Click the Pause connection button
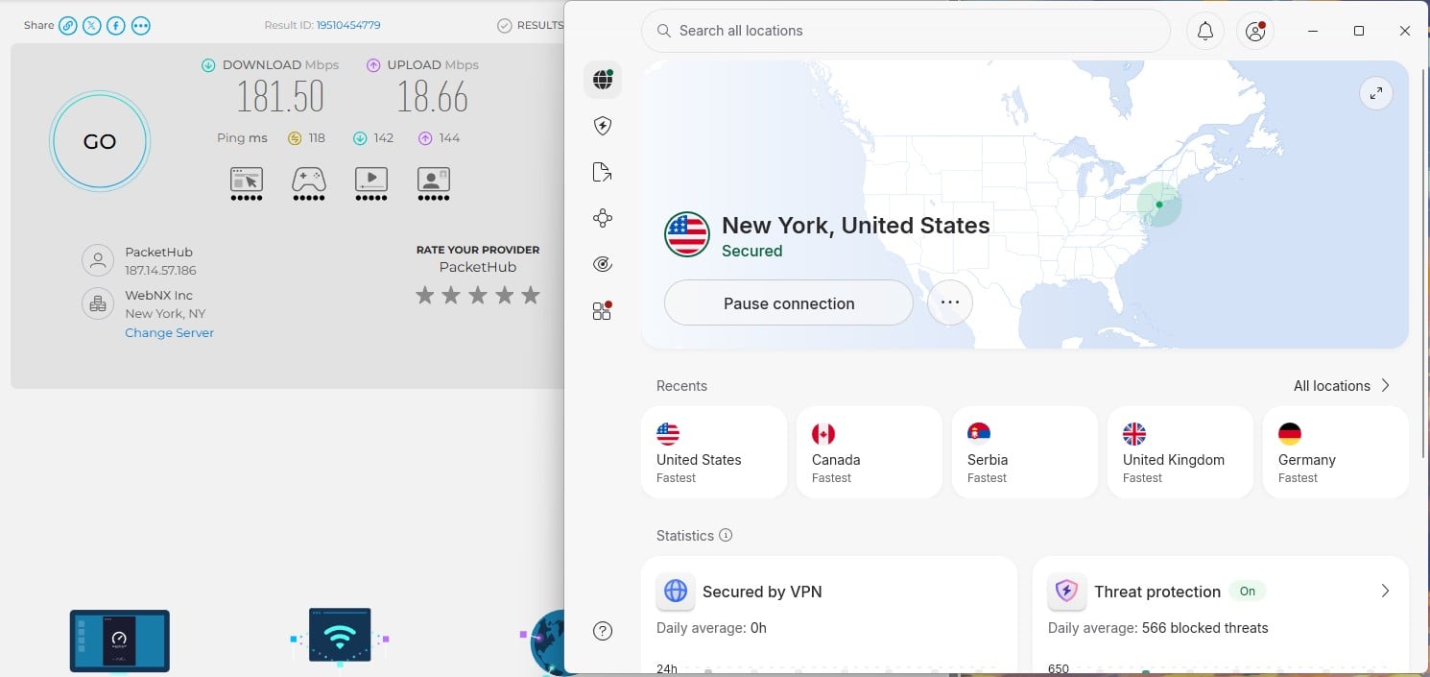Viewport: 1430px width, 677px height. pyautogui.click(x=789, y=302)
